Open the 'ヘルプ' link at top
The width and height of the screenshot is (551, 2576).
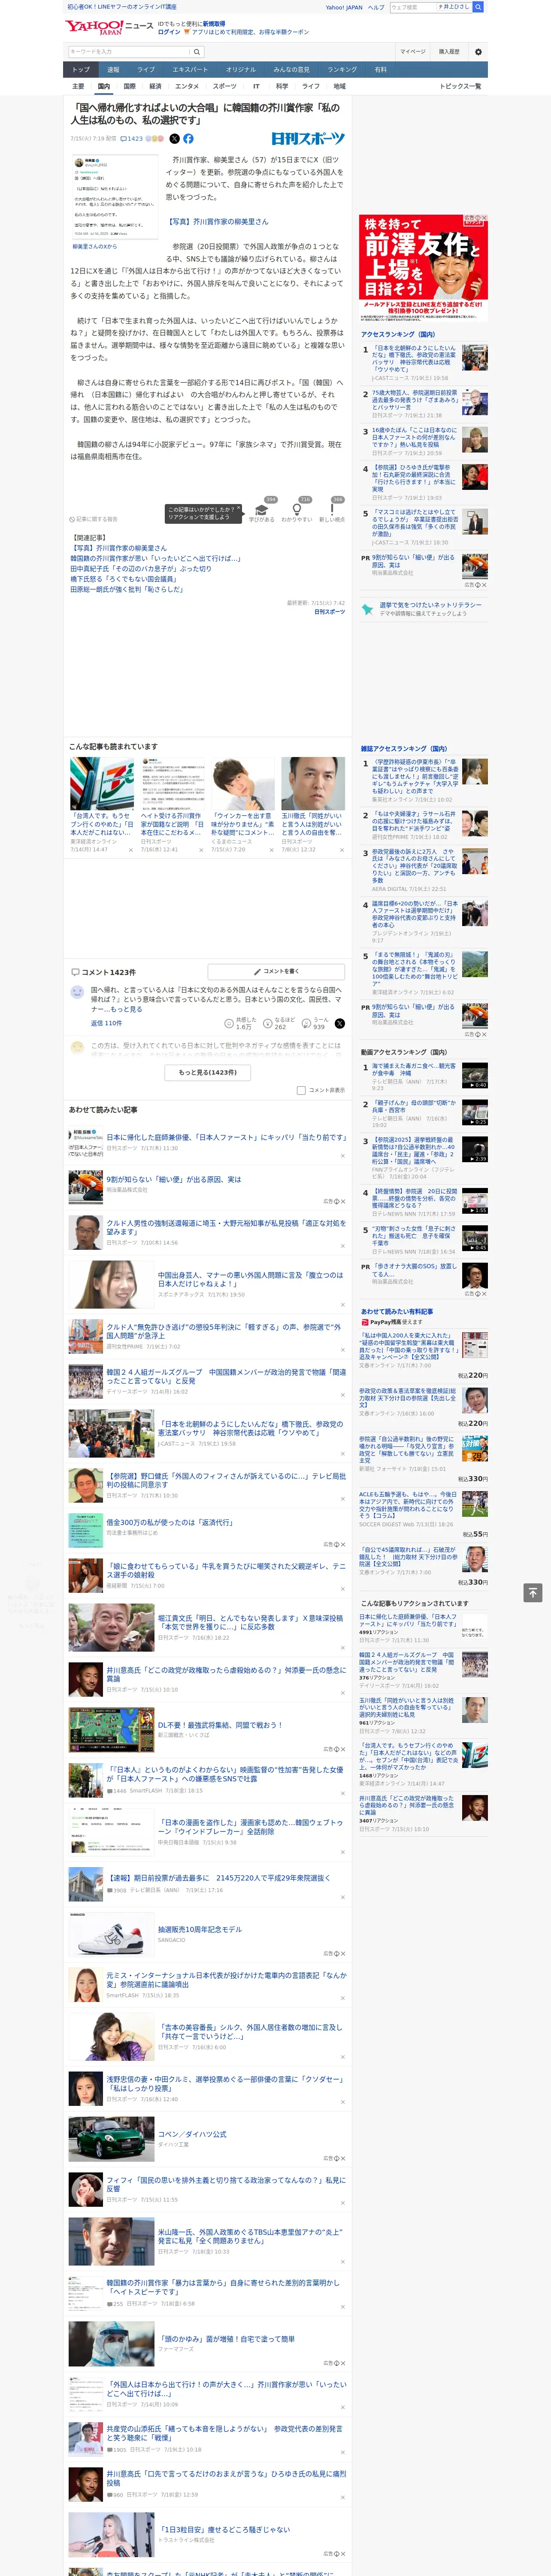[x=376, y=7]
